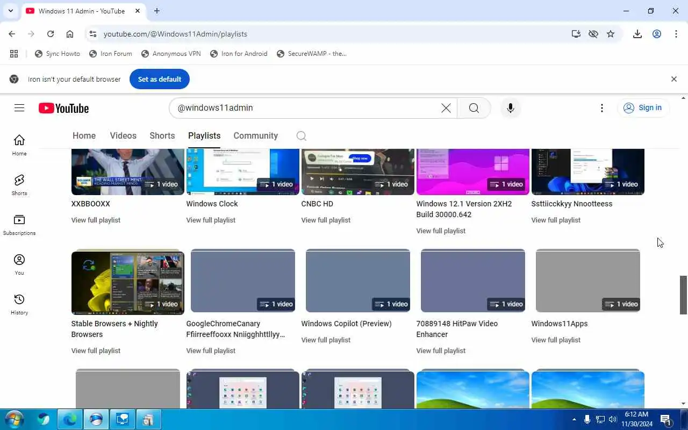This screenshot has height=430, width=688.
Task: Switch to the channel Home tab
Action: tap(84, 135)
